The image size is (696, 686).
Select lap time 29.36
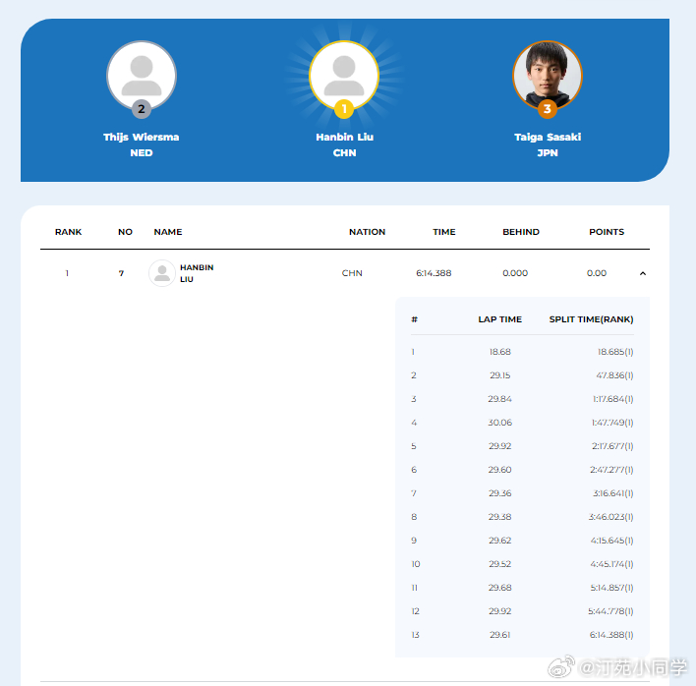tap(499, 493)
